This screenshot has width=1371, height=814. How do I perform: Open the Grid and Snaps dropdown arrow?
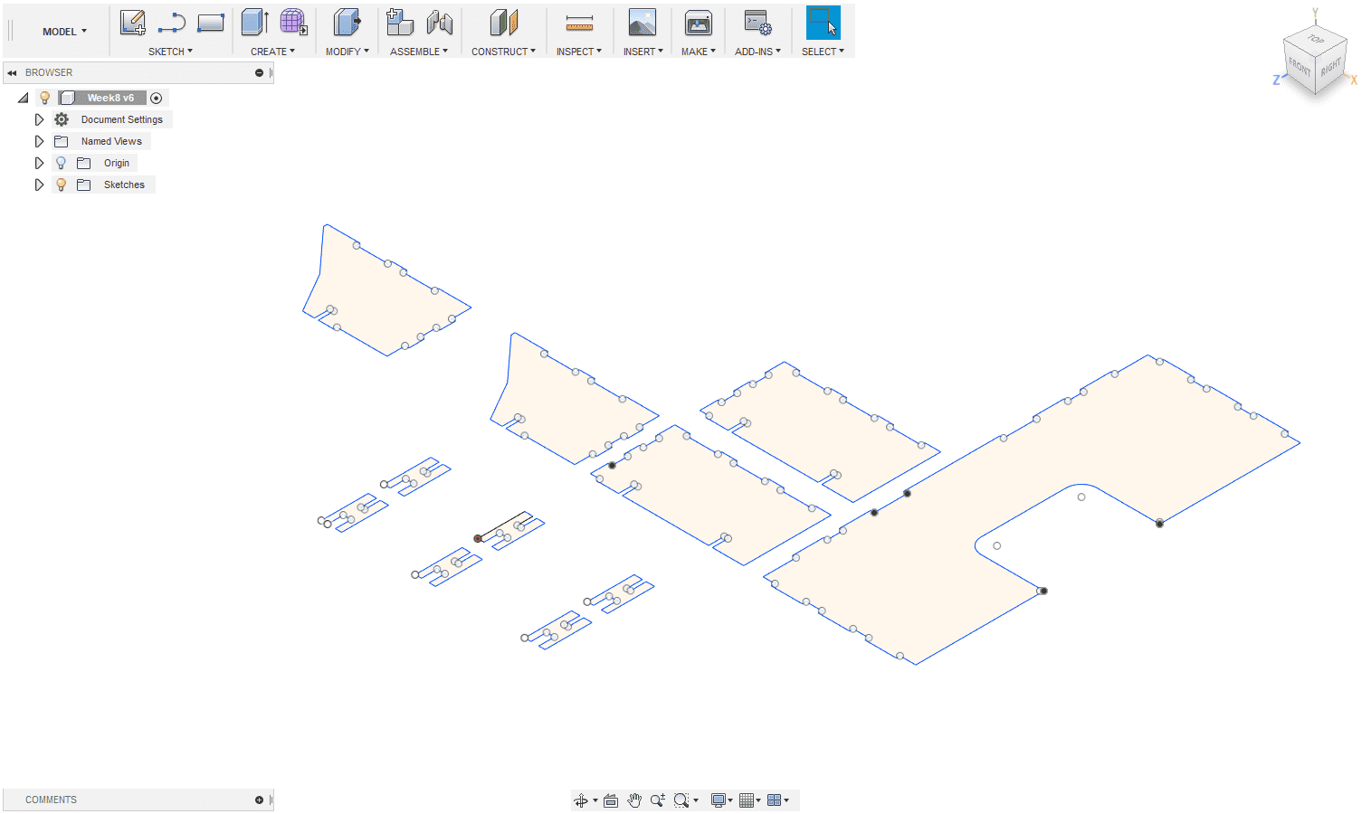pyautogui.click(x=758, y=800)
